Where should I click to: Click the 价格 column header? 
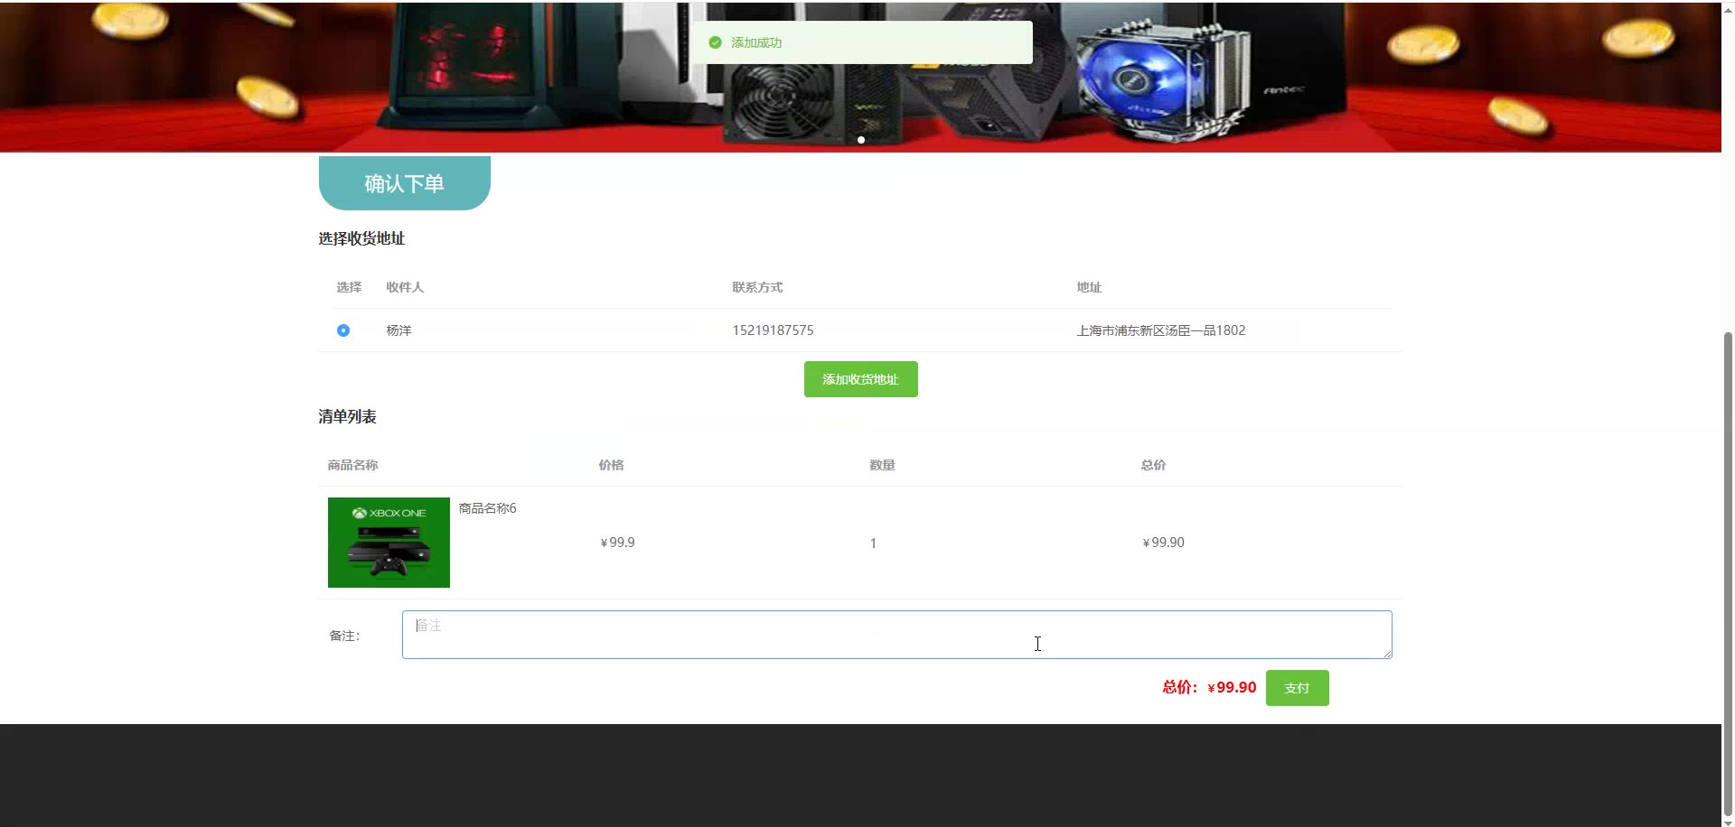click(x=611, y=465)
